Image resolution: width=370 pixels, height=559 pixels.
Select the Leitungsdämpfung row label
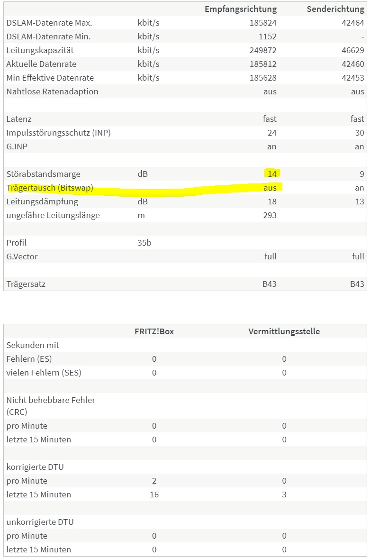click(x=42, y=202)
